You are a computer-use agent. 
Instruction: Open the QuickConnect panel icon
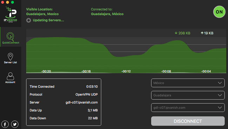10,36
